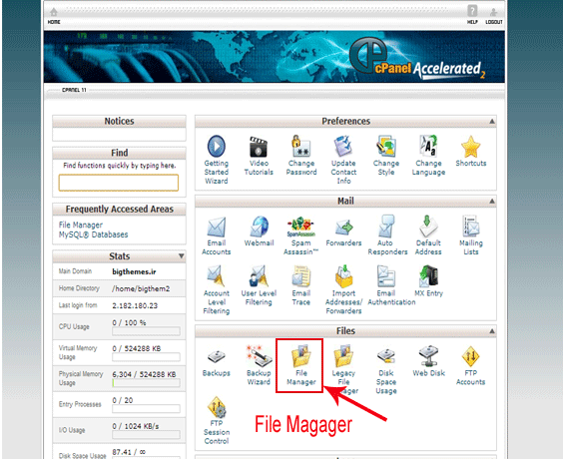Viewport: 563px width, 459px height.
Task: Collapse the Preferences section
Action: coord(492,122)
